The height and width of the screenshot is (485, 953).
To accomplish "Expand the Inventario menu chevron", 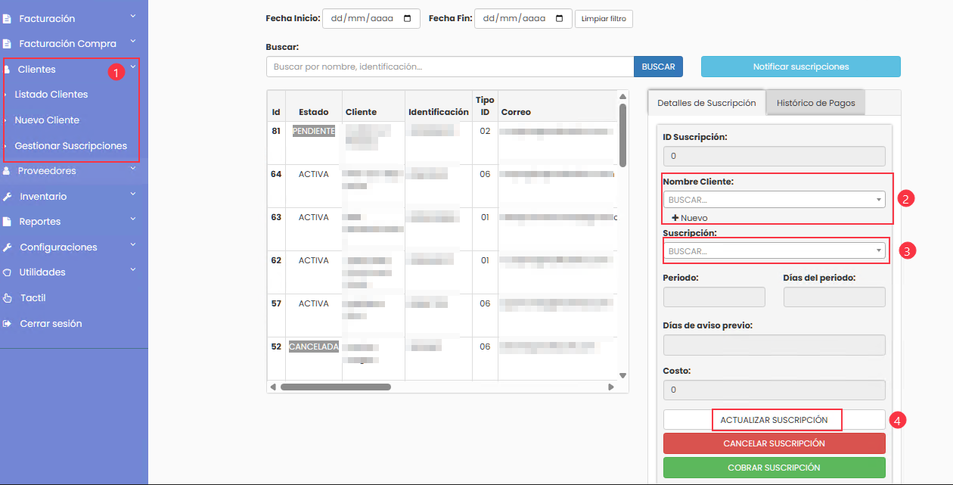I will click(x=132, y=194).
